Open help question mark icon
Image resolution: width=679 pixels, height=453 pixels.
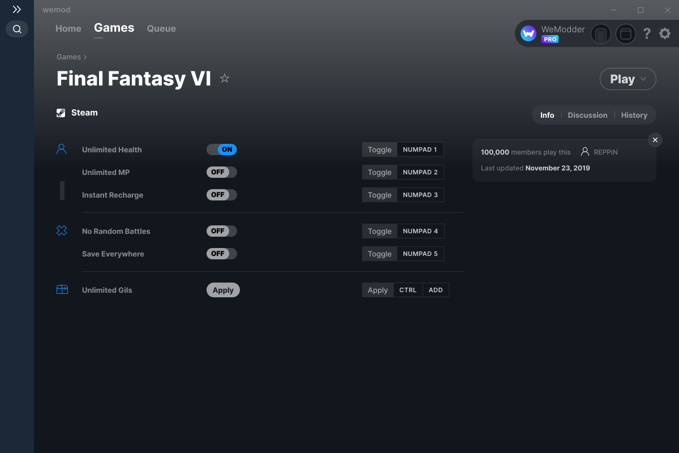tap(647, 34)
